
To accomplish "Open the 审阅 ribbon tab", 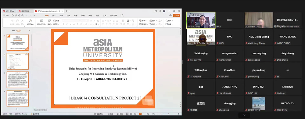I will [90, 15].
